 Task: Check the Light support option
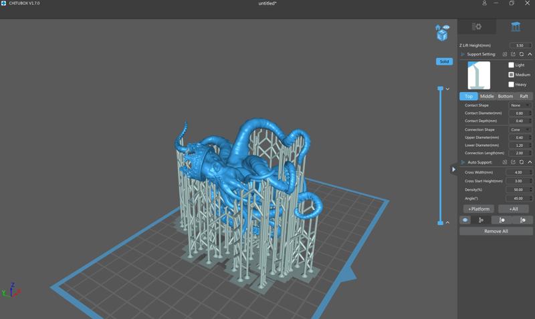[x=511, y=65]
